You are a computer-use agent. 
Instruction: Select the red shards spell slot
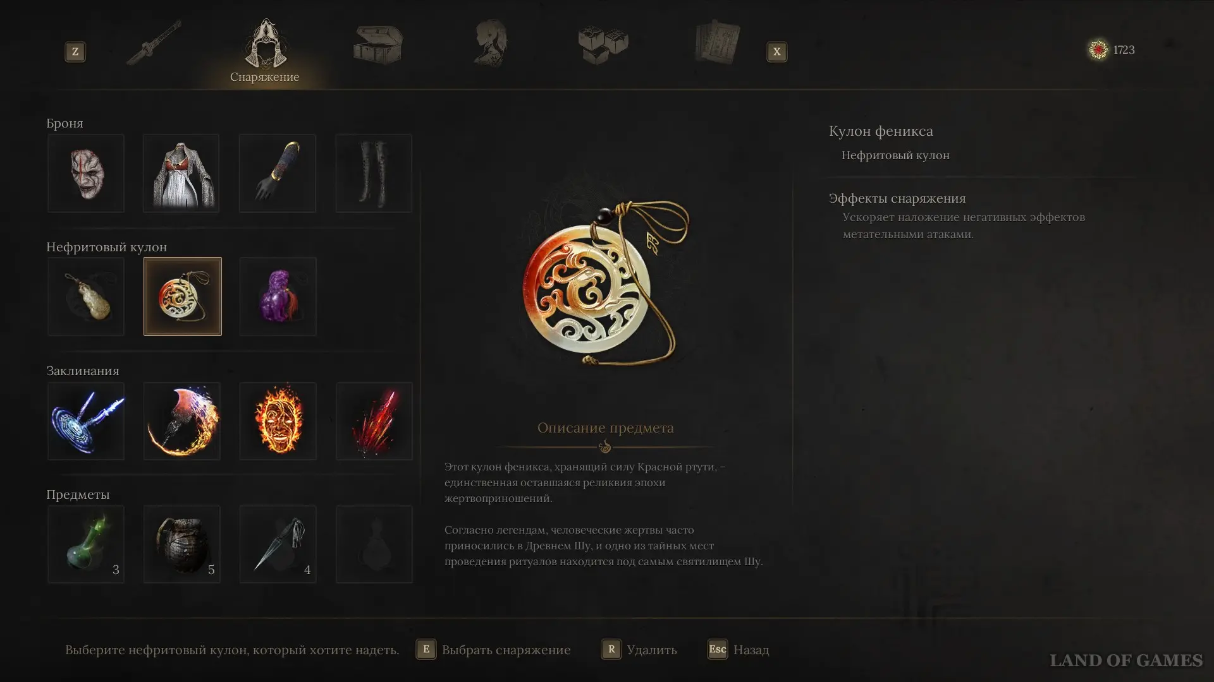pos(374,421)
